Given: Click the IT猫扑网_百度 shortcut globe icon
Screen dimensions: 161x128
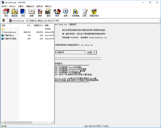Looking at the screenshot, I should click(2, 39).
